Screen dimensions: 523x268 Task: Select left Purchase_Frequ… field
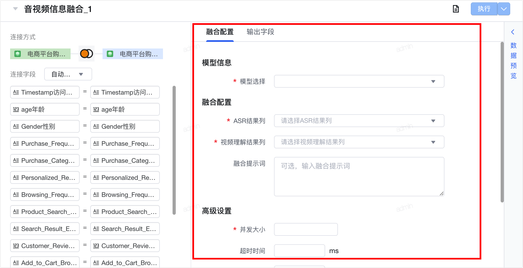click(45, 143)
